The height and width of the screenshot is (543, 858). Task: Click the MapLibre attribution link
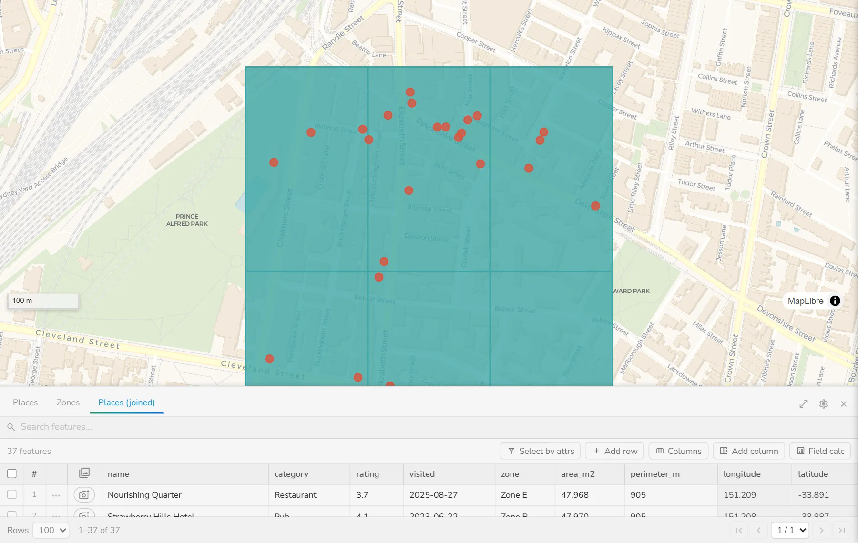click(x=806, y=301)
